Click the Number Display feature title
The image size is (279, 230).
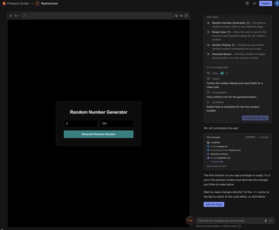[221, 45]
